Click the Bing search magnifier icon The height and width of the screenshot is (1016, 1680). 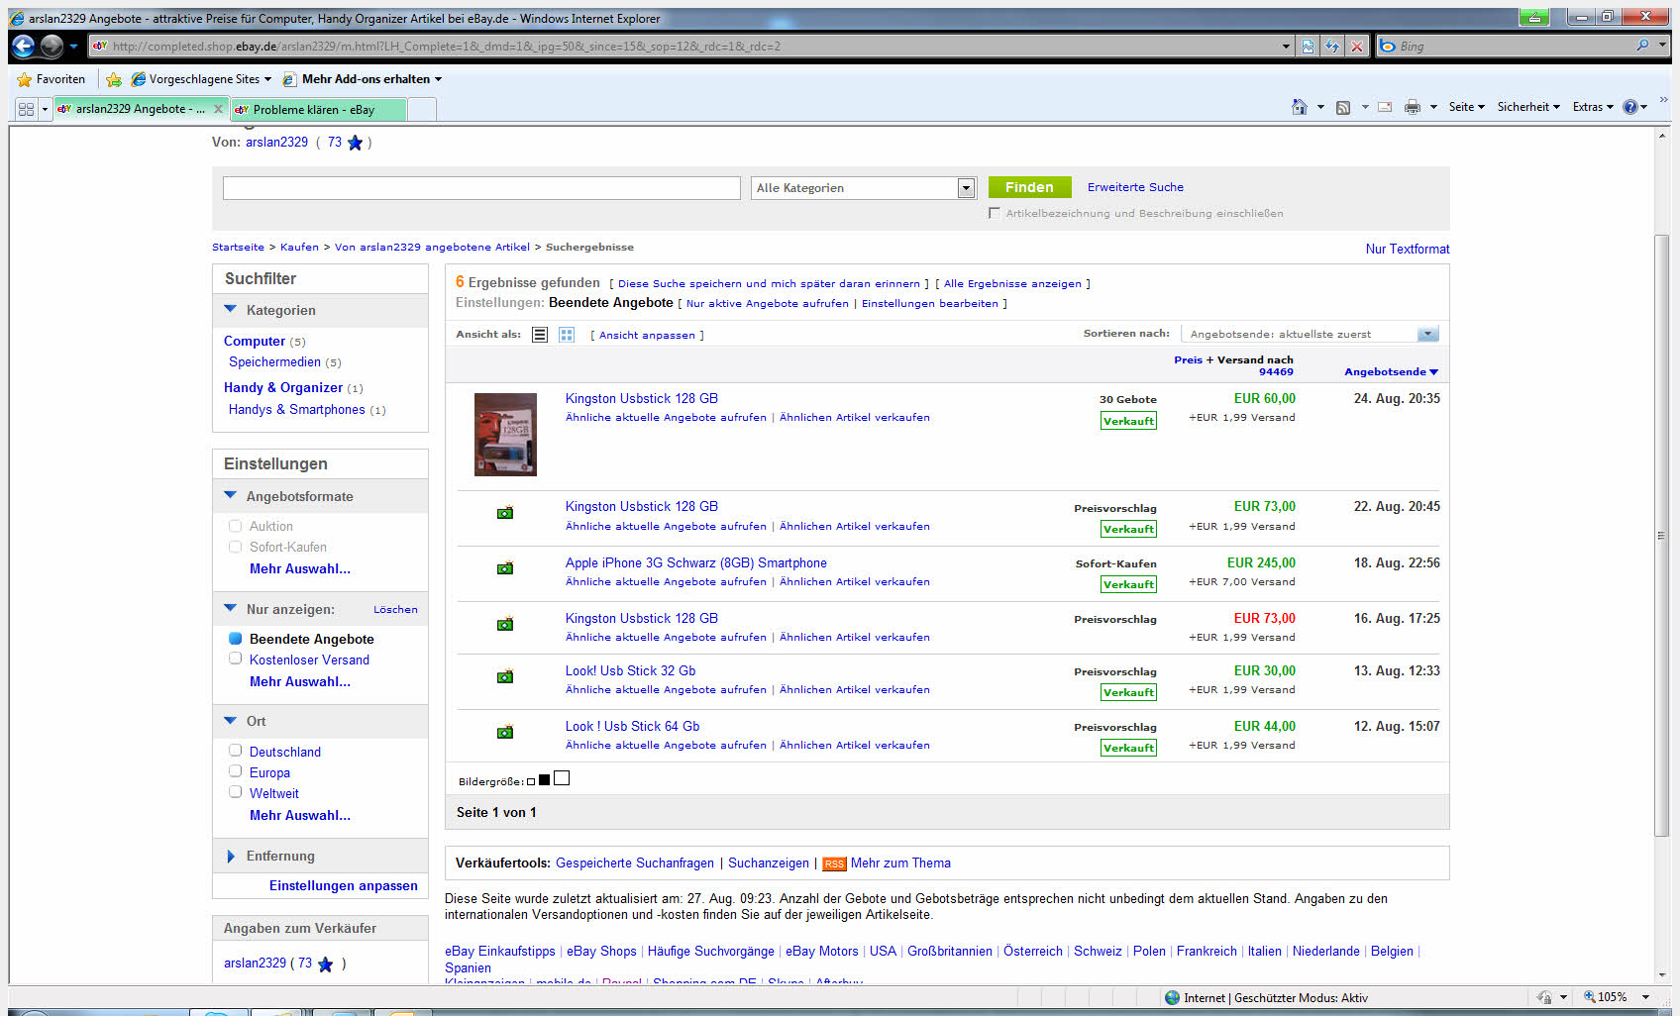[x=1642, y=46]
